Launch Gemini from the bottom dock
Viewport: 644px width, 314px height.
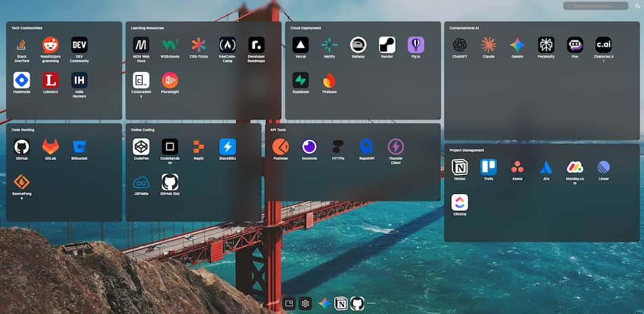click(x=324, y=304)
